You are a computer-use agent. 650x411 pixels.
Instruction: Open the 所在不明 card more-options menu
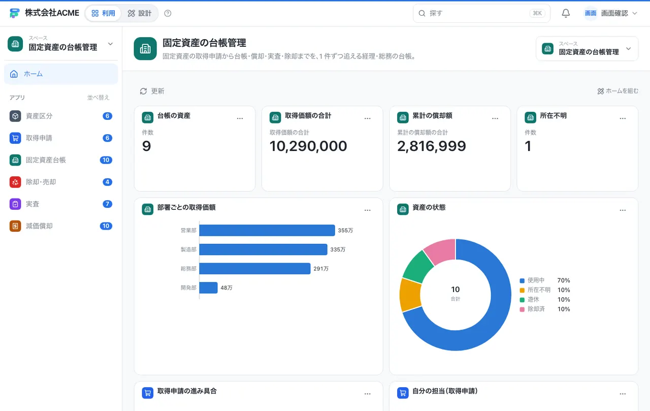tap(623, 118)
